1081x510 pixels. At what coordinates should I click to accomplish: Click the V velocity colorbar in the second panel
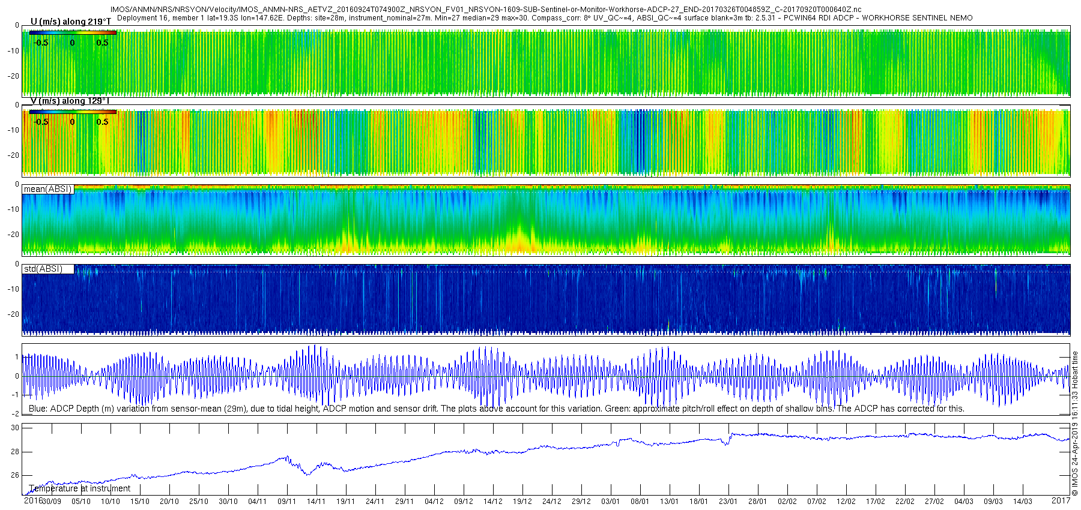coord(73,112)
